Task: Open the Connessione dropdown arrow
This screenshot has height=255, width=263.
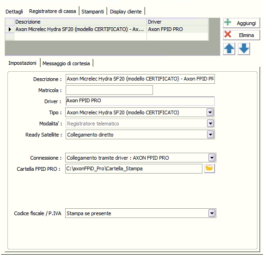Action: click(x=212, y=157)
